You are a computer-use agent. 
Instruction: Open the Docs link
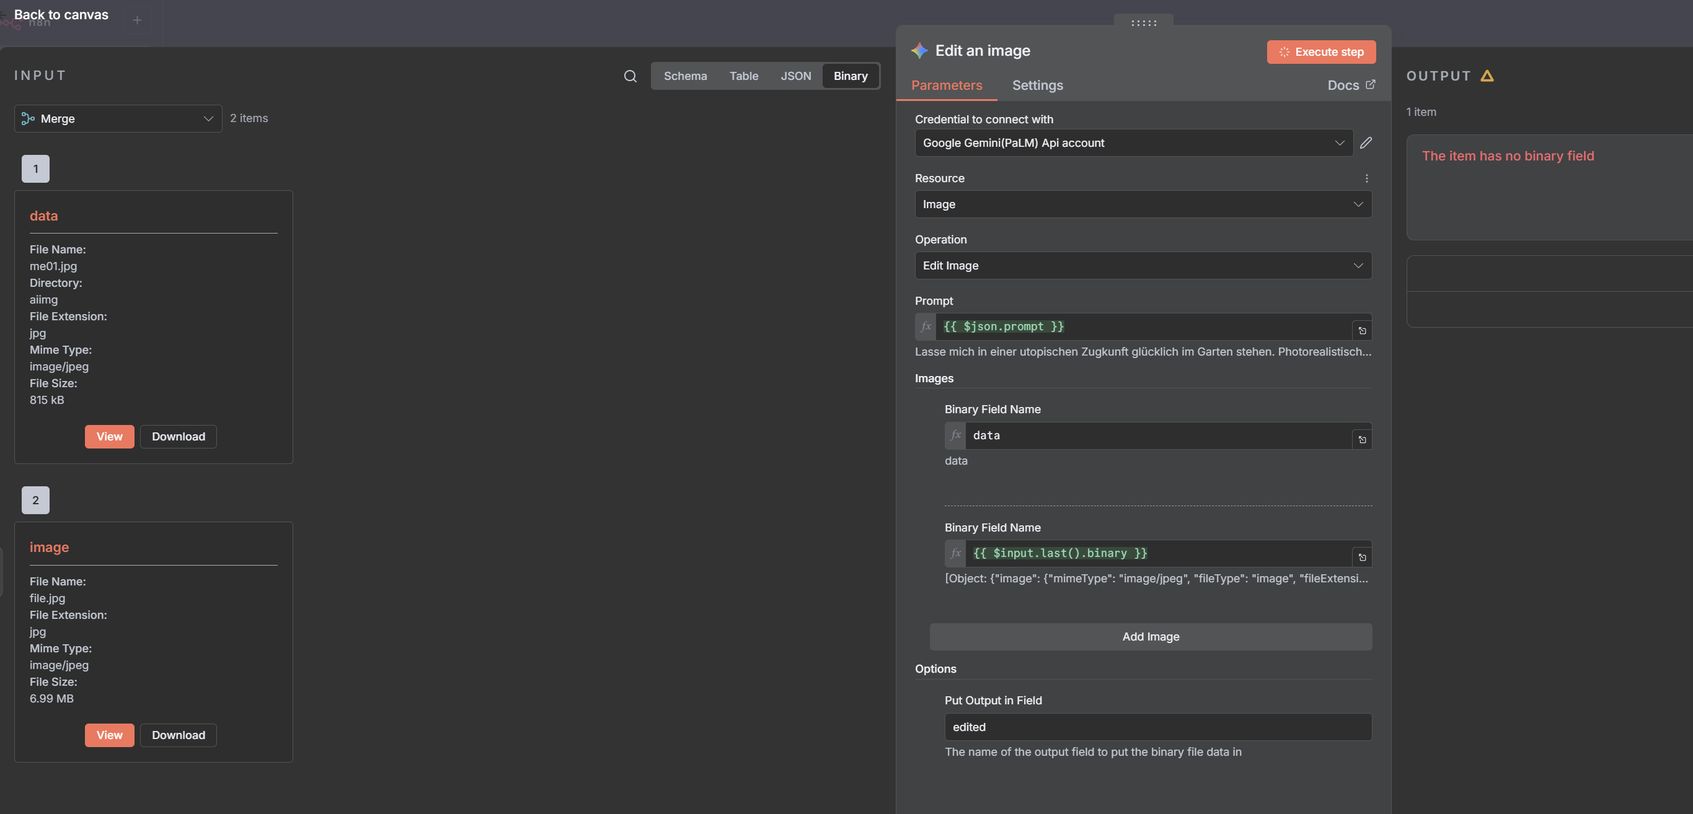1351,85
